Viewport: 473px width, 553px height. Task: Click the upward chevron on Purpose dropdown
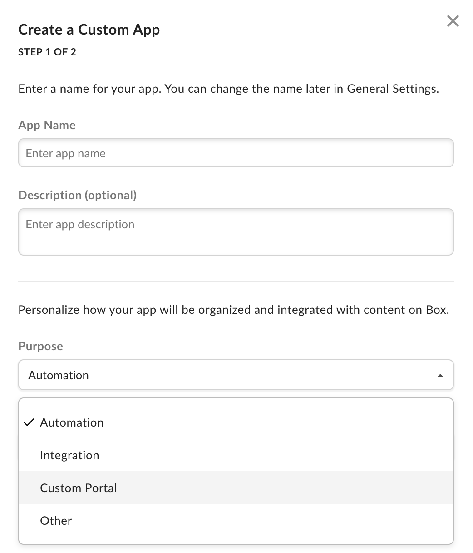pos(439,376)
